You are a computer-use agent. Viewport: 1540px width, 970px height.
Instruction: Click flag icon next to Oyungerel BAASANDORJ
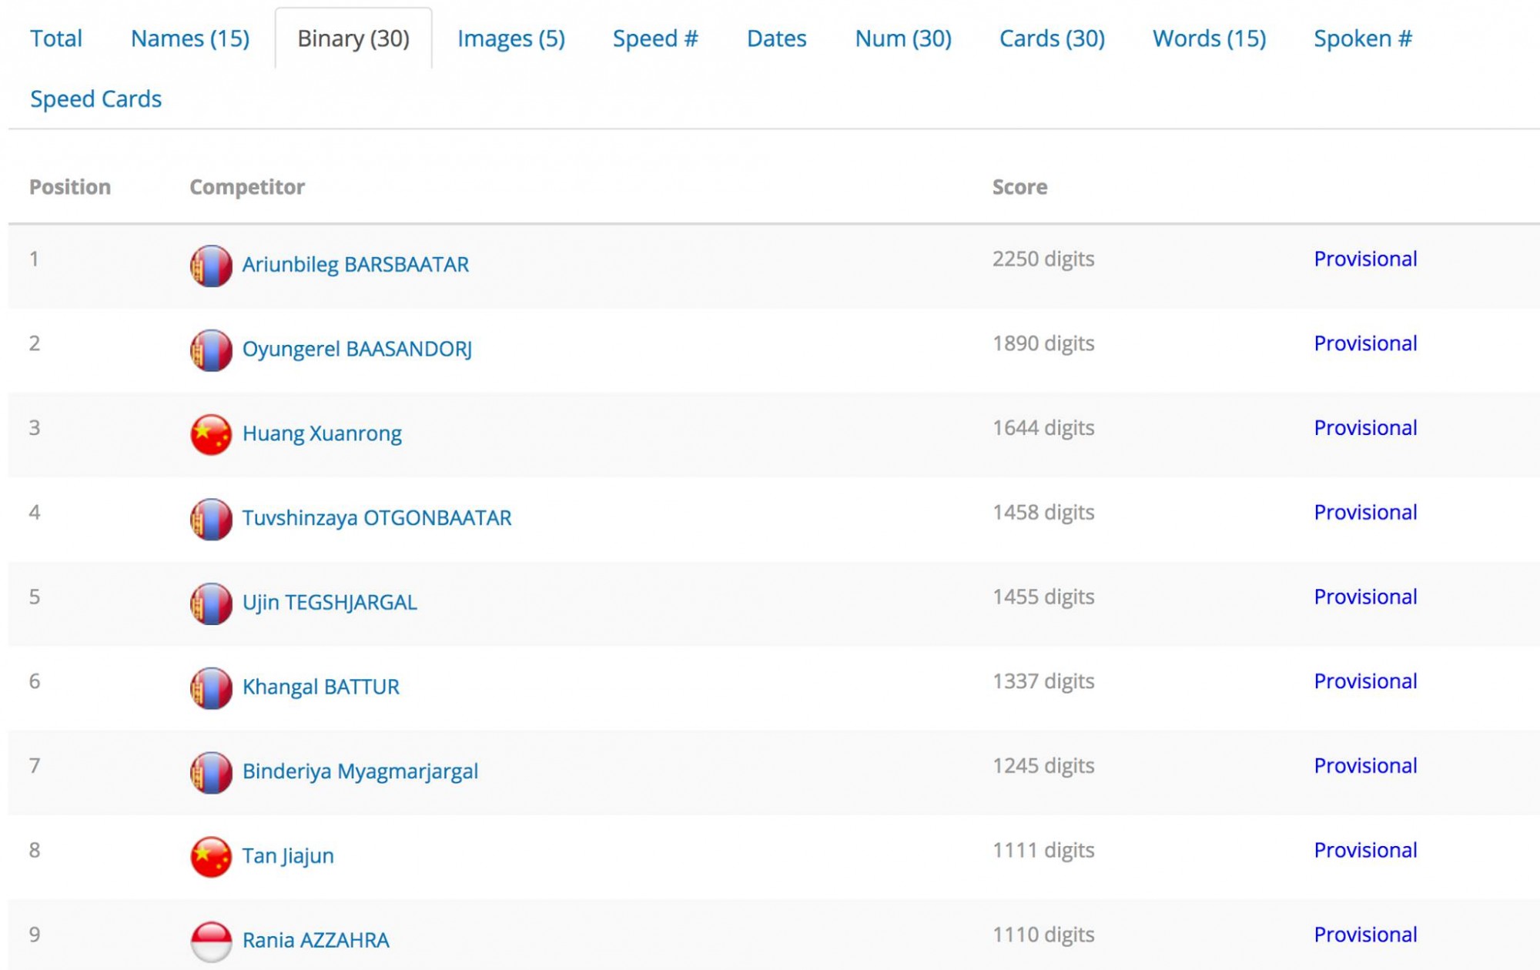tap(211, 350)
